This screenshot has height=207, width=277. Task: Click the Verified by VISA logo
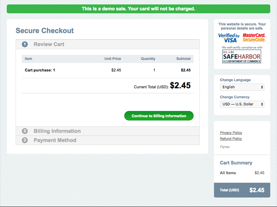pos(229,38)
